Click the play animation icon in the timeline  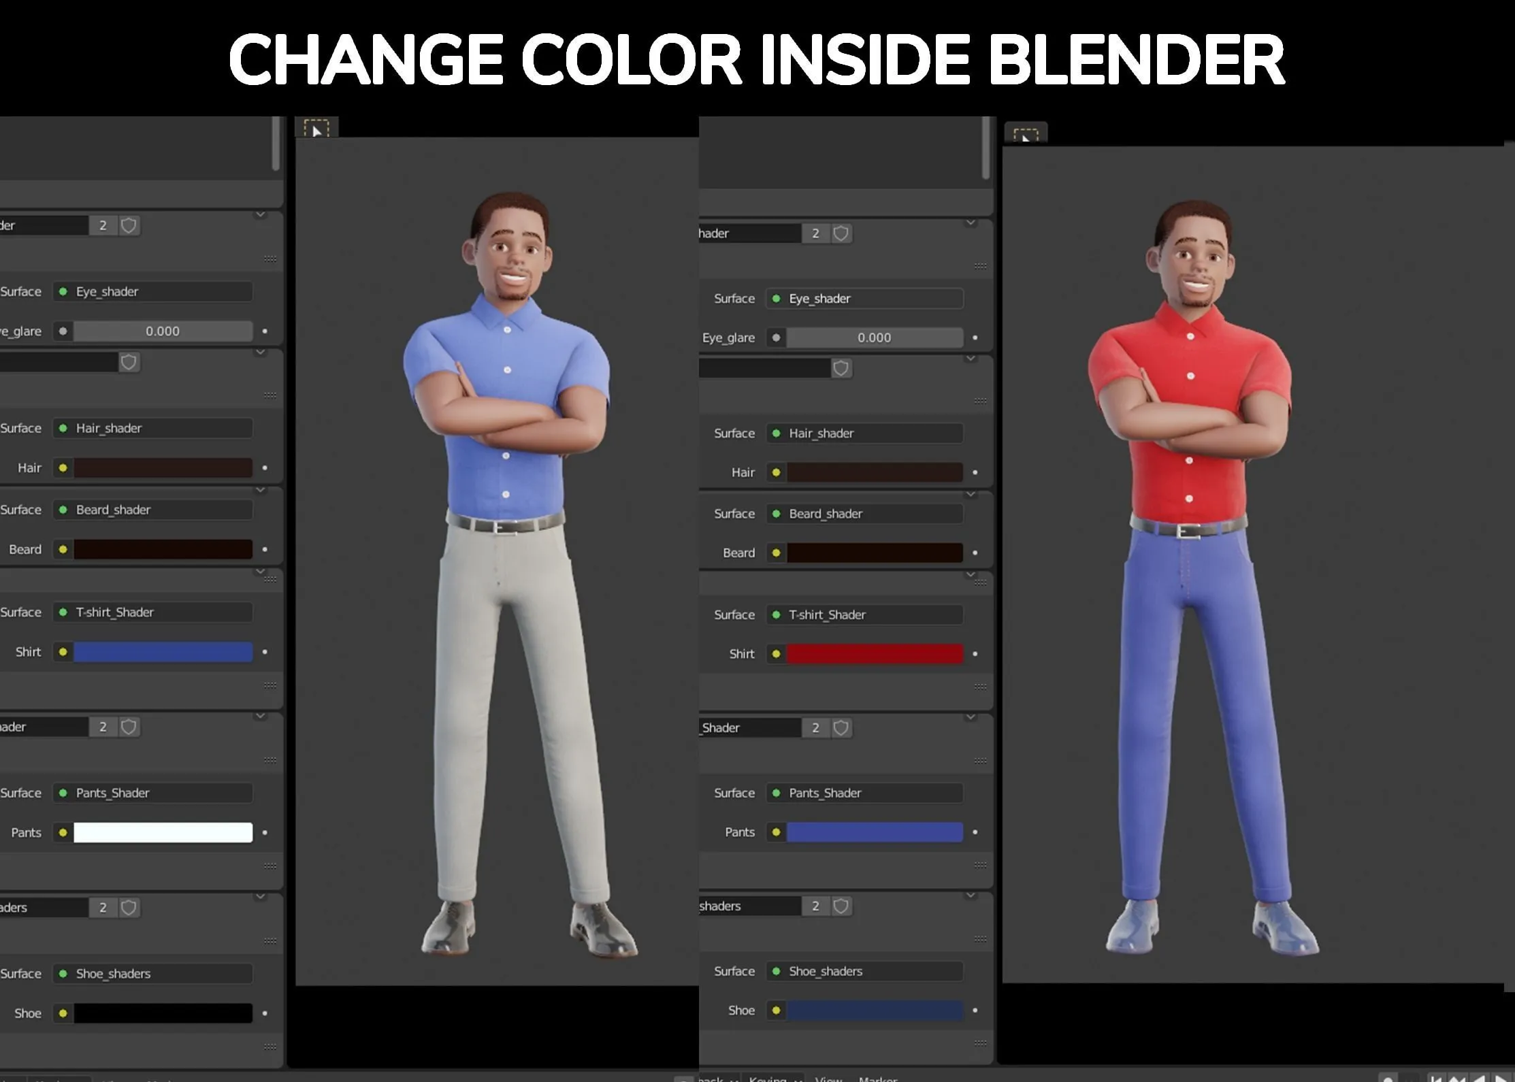pos(1501,1079)
